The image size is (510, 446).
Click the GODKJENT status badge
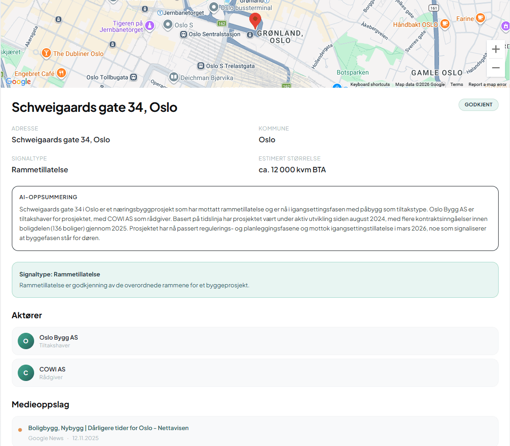pos(478,105)
